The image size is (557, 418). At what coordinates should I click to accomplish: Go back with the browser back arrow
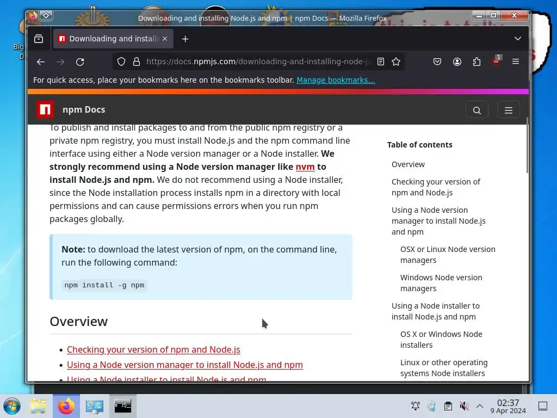pyautogui.click(x=41, y=62)
